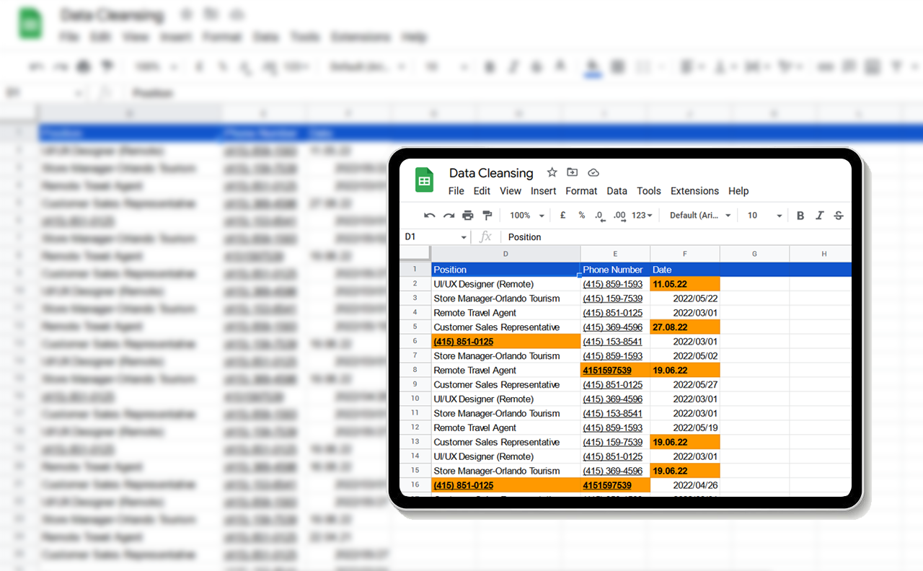Toggle strikethrough formatting
Image resolution: width=923 pixels, height=571 pixels.
coord(838,216)
